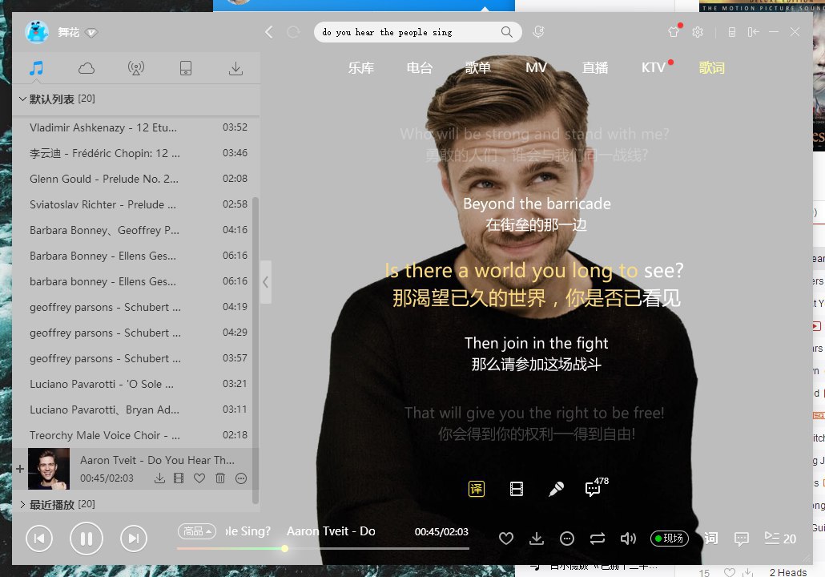Image resolution: width=825 pixels, height=577 pixels.
Task: Switch to the 歌单 playlists tab
Action: (x=478, y=68)
